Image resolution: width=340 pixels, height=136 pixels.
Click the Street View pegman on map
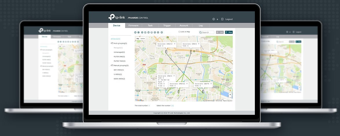click(x=230, y=90)
